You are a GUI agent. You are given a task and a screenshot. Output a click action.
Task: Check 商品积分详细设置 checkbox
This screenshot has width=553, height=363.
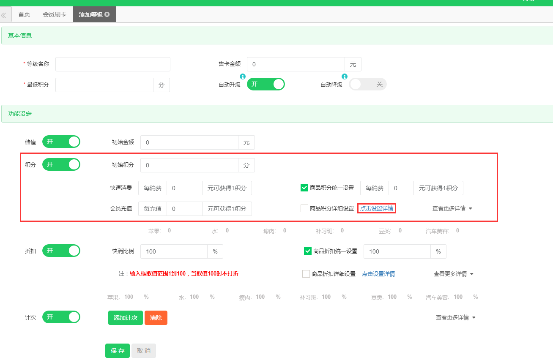tap(304, 208)
